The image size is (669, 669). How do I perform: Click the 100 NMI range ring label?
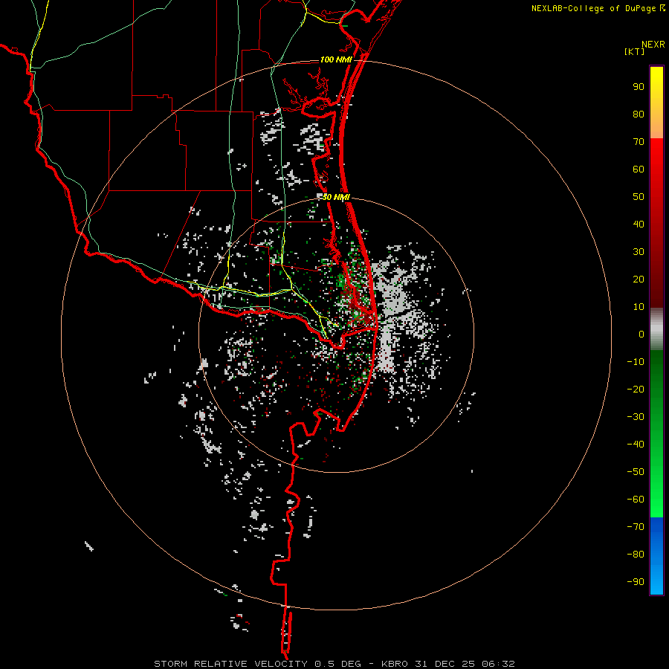coord(336,59)
